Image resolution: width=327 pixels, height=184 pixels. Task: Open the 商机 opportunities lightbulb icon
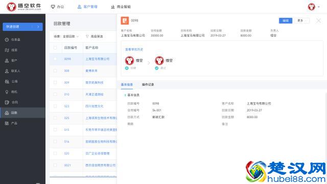(x=7, y=92)
